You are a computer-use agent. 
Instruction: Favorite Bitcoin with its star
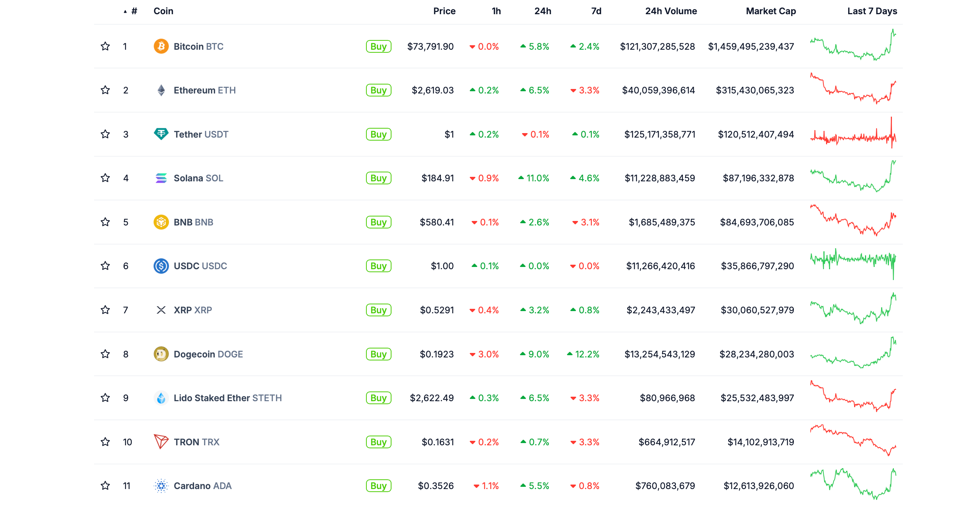pos(105,46)
